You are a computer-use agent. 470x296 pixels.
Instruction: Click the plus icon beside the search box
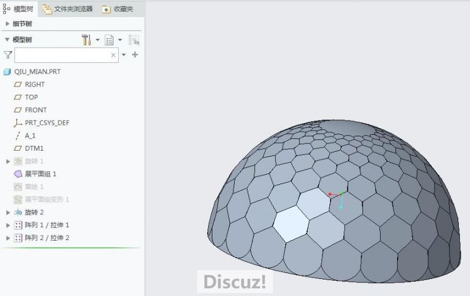click(x=135, y=55)
